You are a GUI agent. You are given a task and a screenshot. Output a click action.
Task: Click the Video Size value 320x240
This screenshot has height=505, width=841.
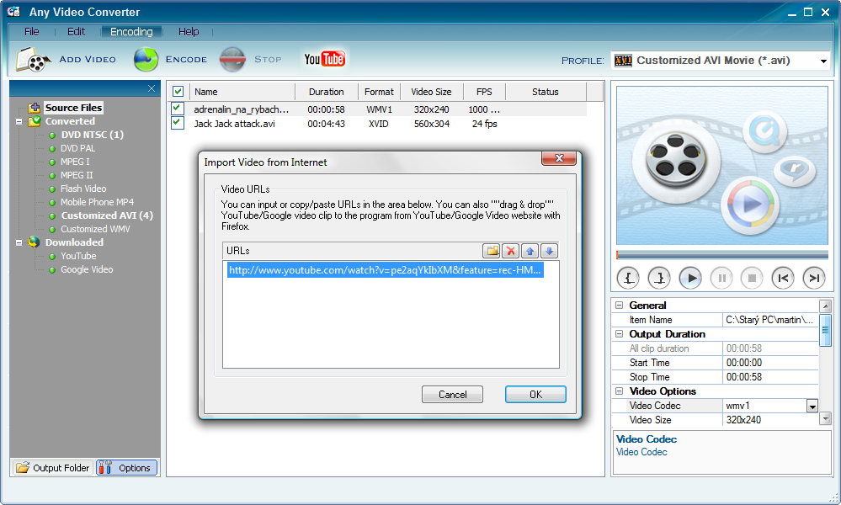[770, 420]
